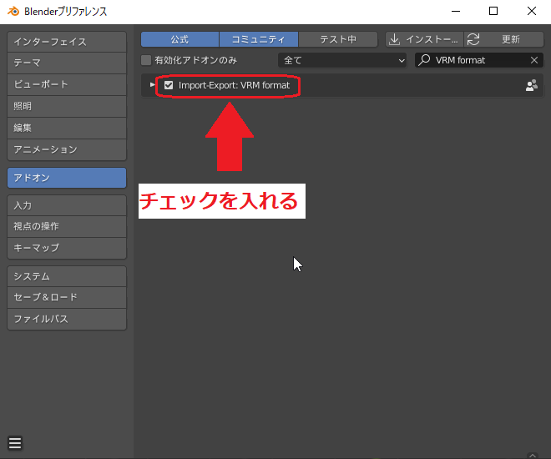
Task: Maximize the Blender Preferences window
Action: click(493, 11)
